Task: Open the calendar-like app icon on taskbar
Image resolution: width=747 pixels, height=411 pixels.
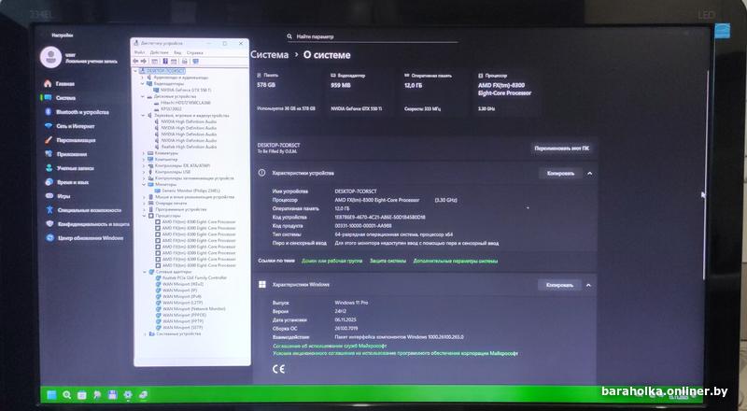Action: tap(82, 395)
